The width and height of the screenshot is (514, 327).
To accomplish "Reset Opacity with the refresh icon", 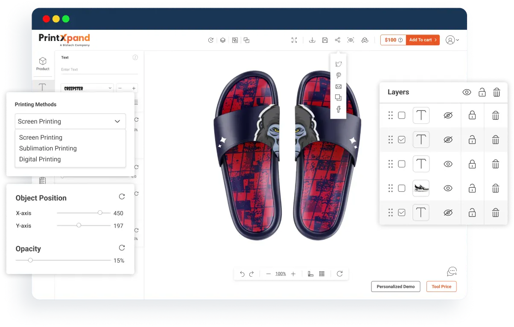I will pyautogui.click(x=122, y=248).
